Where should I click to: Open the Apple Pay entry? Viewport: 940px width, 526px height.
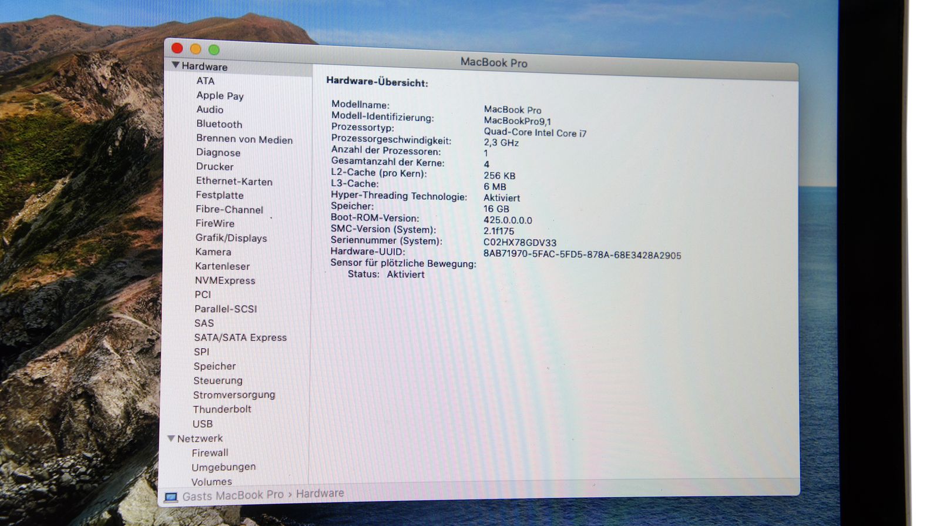[220, 96]
